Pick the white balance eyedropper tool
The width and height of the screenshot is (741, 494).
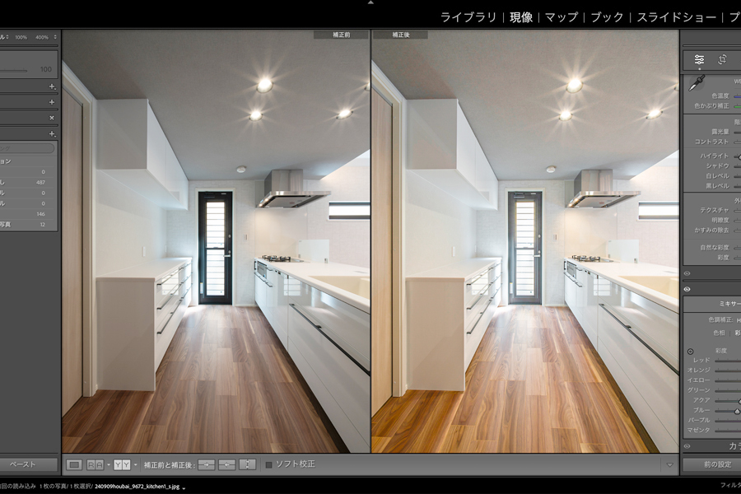pos(697,83)
